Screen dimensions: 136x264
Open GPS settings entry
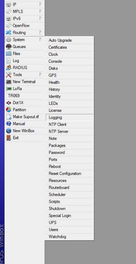(x=69, y=75)
